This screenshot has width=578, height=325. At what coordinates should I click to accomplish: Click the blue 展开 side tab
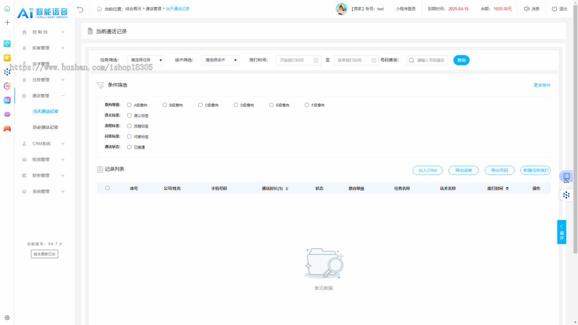[562, 232]
